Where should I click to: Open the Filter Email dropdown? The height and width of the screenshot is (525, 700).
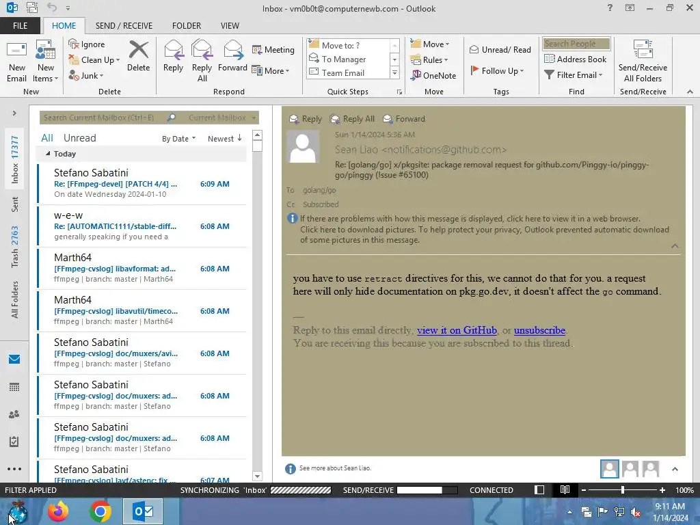(574, 75)
